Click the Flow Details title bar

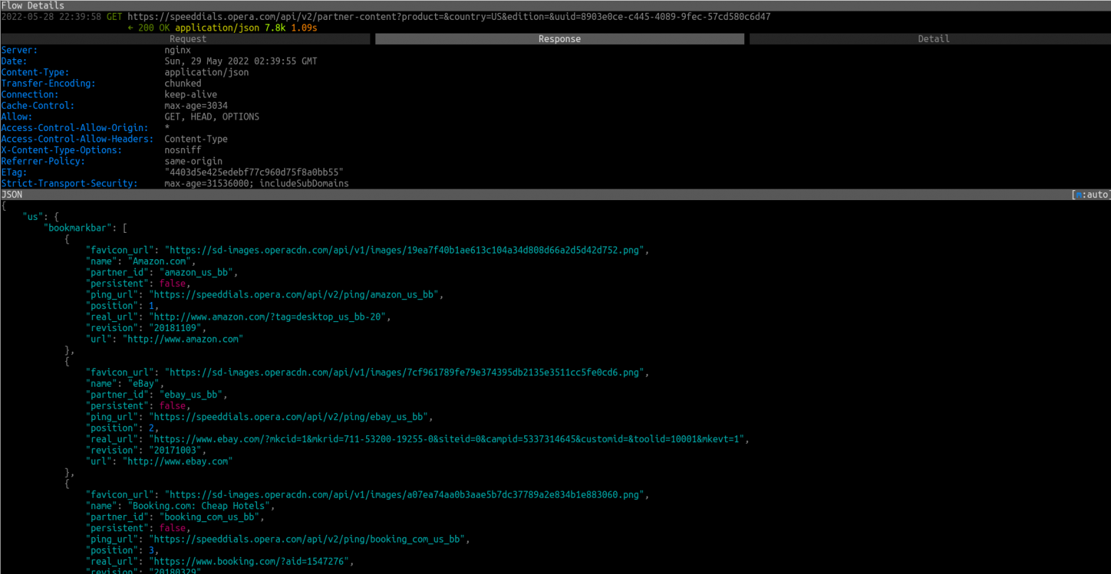(x=555, y=5)
